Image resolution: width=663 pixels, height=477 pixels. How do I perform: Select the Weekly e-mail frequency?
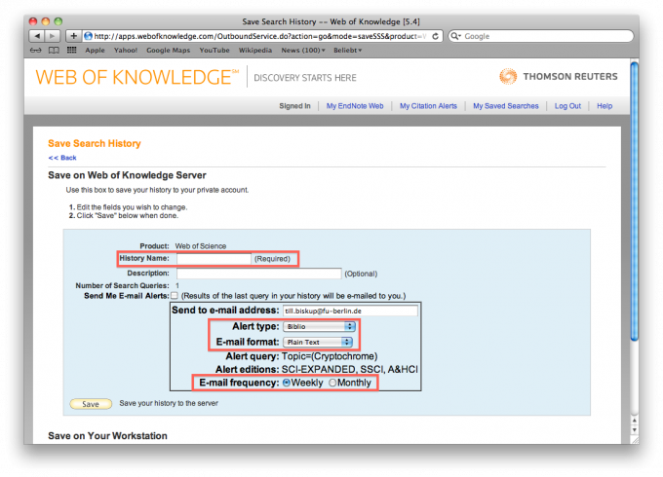(x=287, y=383)
